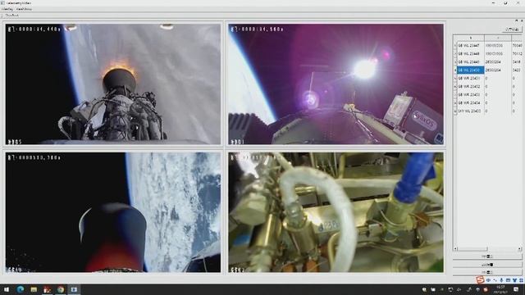Click the active video app taskbar icon
525x295 pixels.
coord(74,289)
